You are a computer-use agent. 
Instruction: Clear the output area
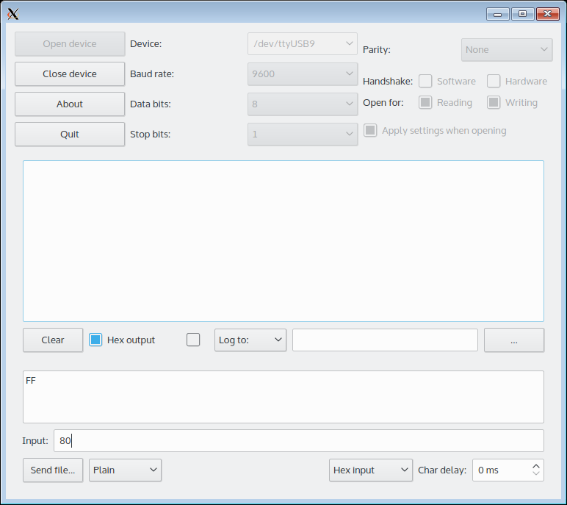click(x=53, y=340)
